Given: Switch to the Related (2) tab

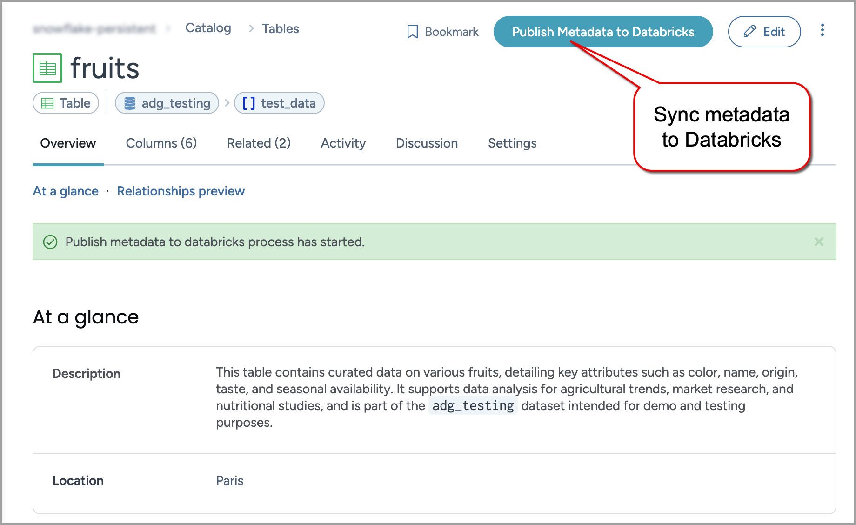Looking at the screenshot, I should tap(259, 143).
